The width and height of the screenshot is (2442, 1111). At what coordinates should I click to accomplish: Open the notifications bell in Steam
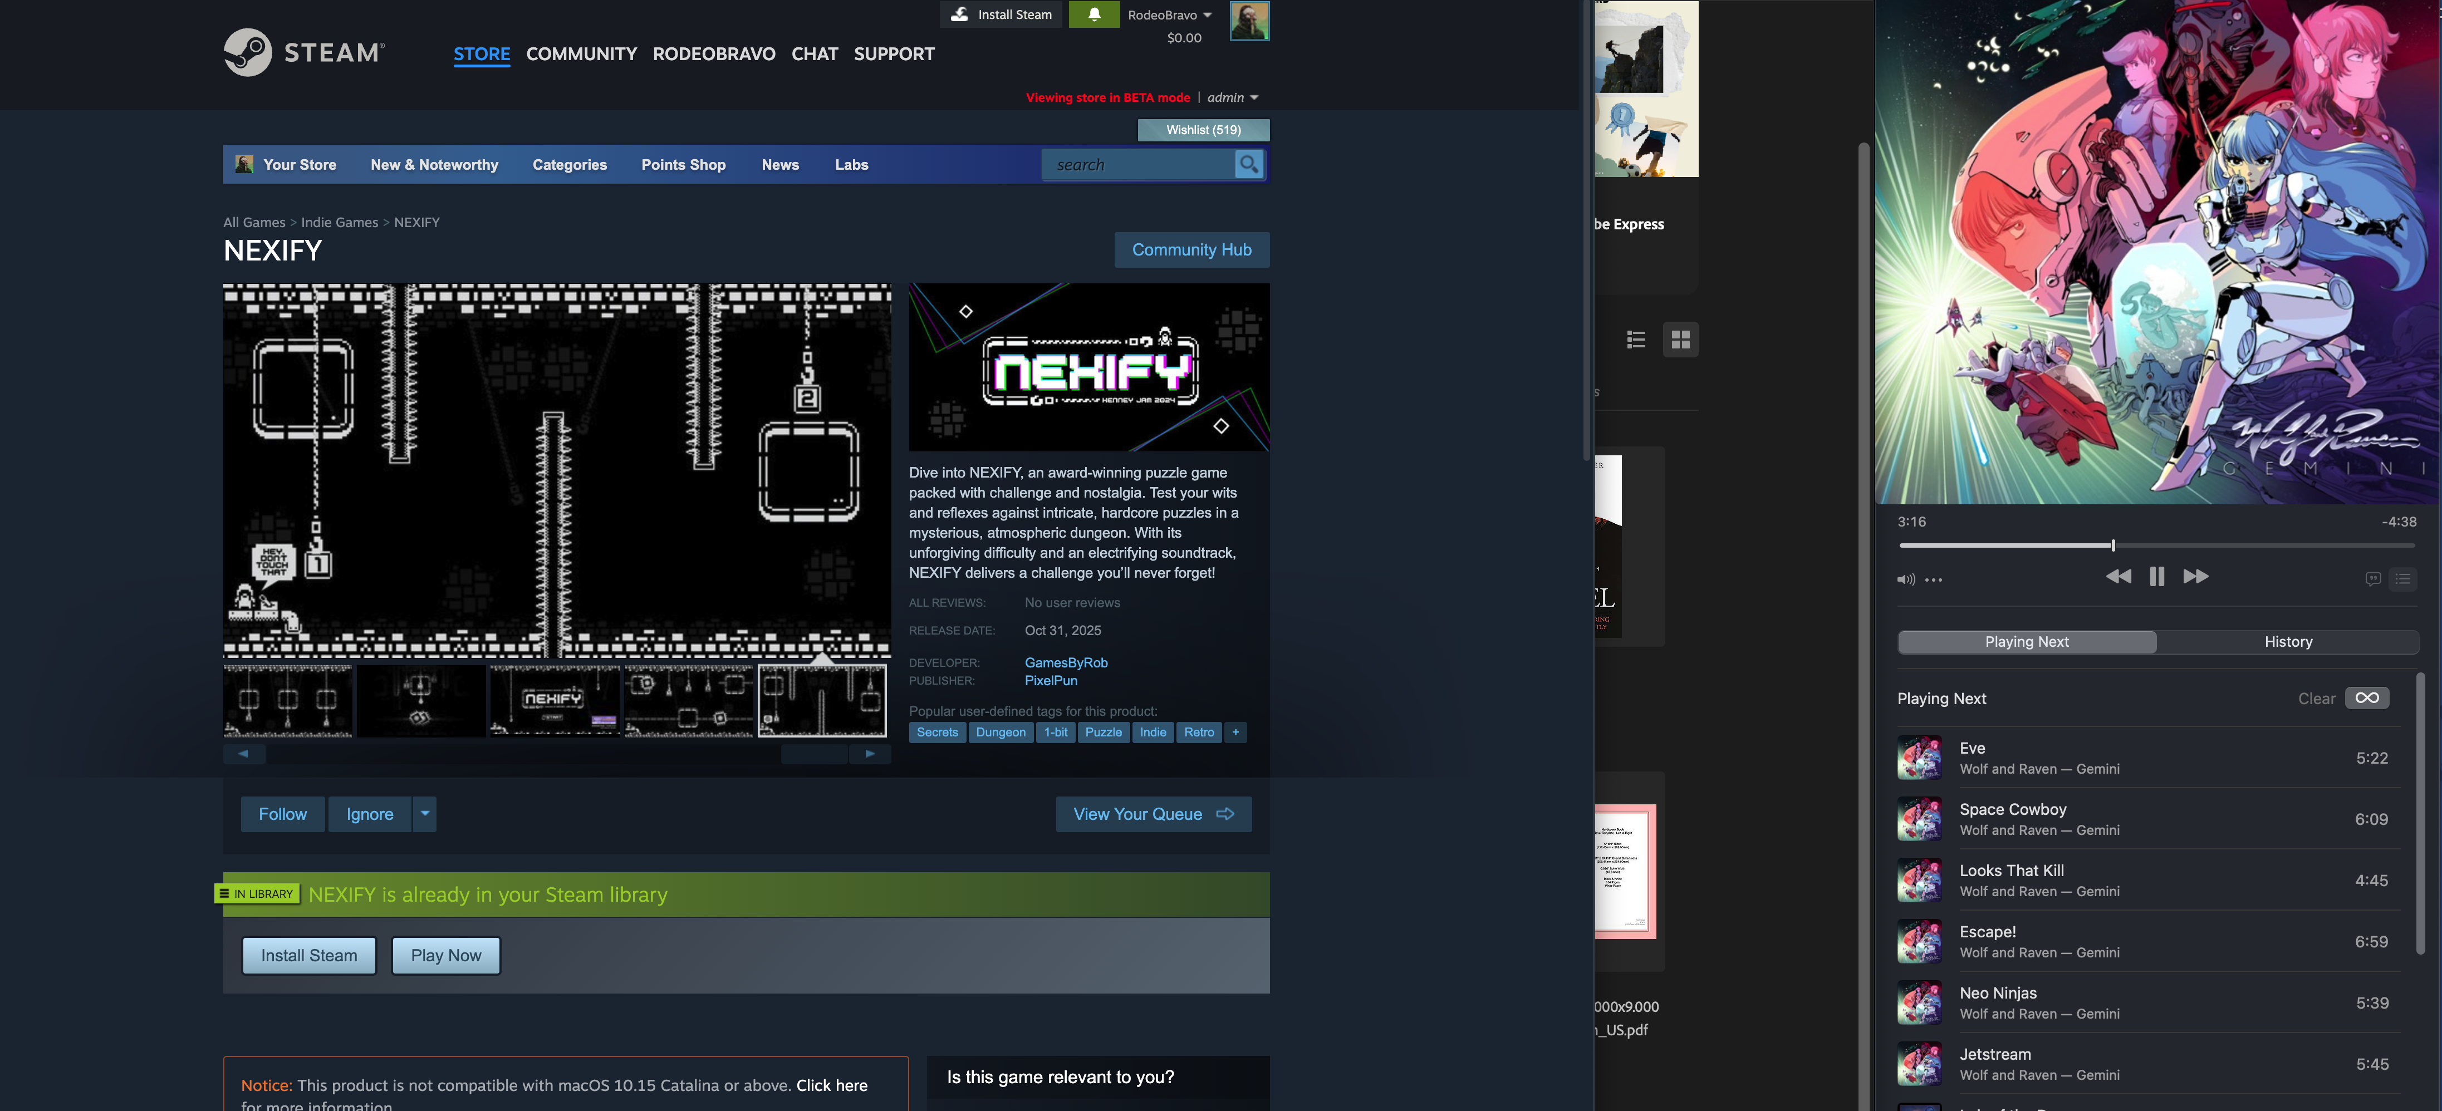pos(1094,14)
